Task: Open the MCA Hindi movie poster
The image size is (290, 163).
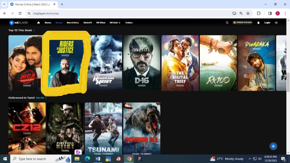Action: tap(25, 63)
